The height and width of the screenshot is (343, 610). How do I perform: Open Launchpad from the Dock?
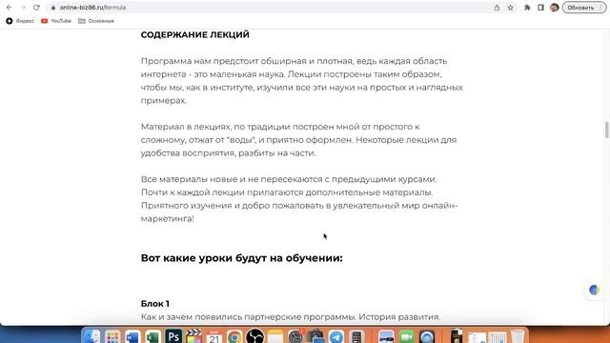point(112,336)
